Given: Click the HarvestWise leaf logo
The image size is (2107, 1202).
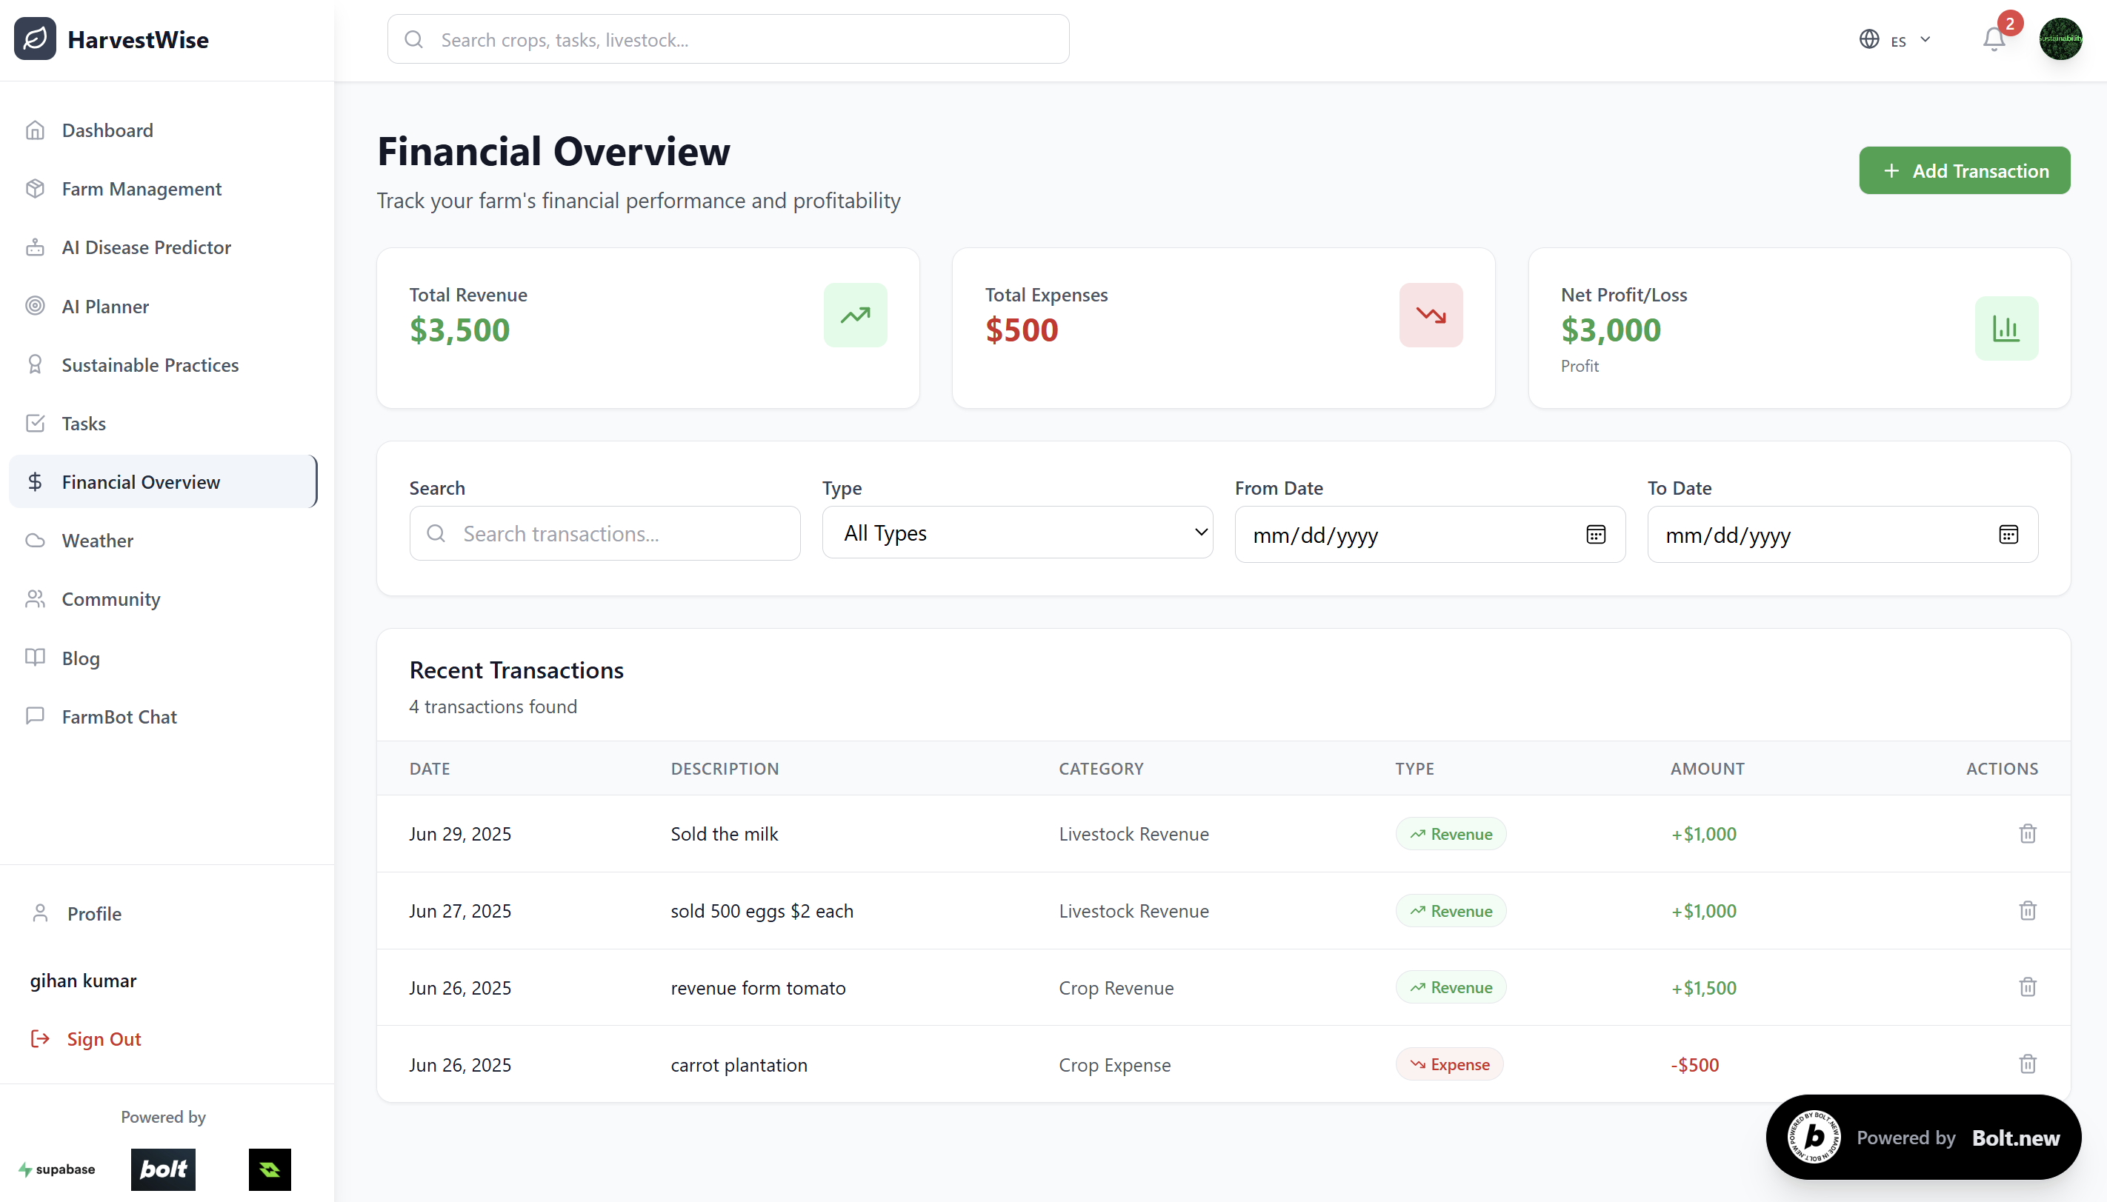Looking at the screenshot, I should point(36,39).
